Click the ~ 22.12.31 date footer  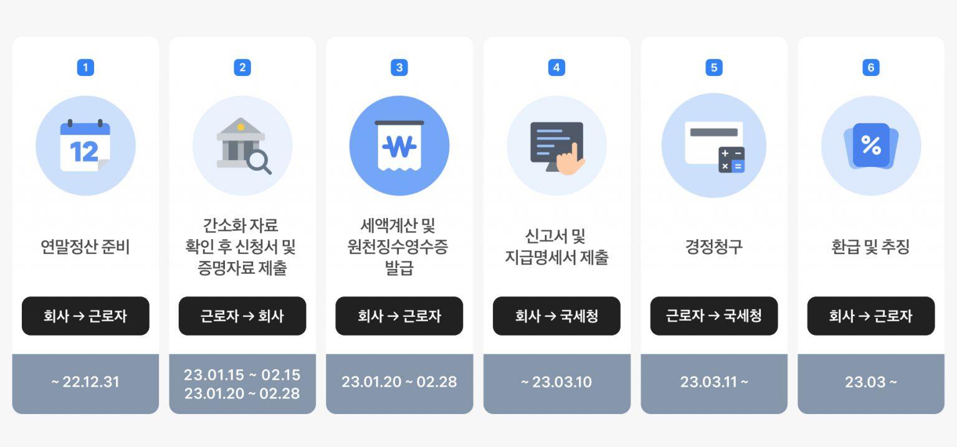tap(85, 382)
